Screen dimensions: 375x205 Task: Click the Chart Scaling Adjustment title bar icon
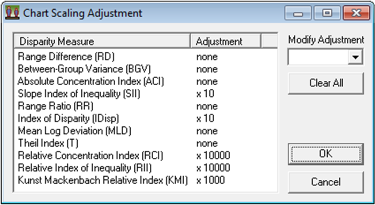click(12, 13)
